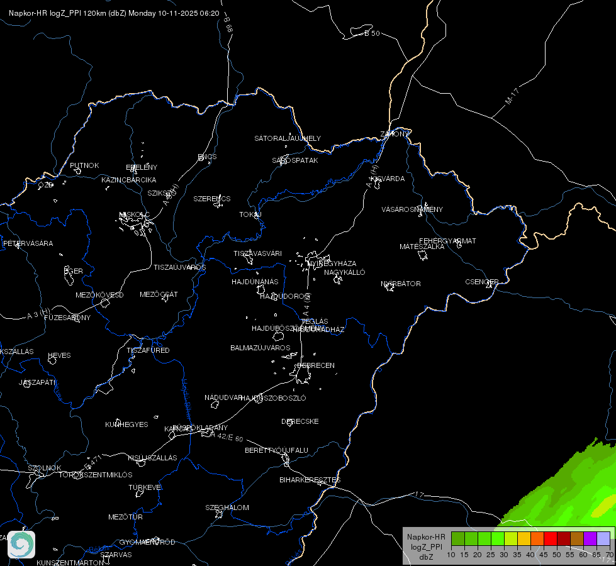Click the 'DEBRECEN' city label

[316, 365]
